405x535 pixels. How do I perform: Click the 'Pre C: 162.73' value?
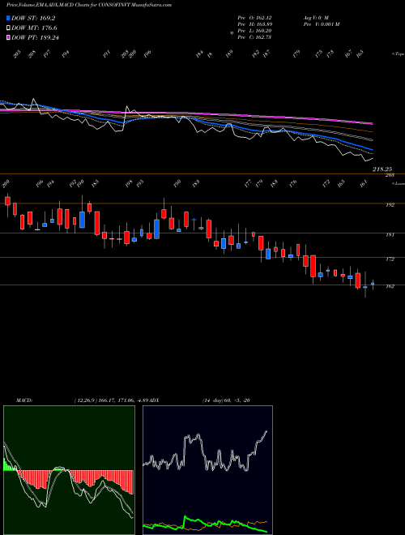[254, 37]
